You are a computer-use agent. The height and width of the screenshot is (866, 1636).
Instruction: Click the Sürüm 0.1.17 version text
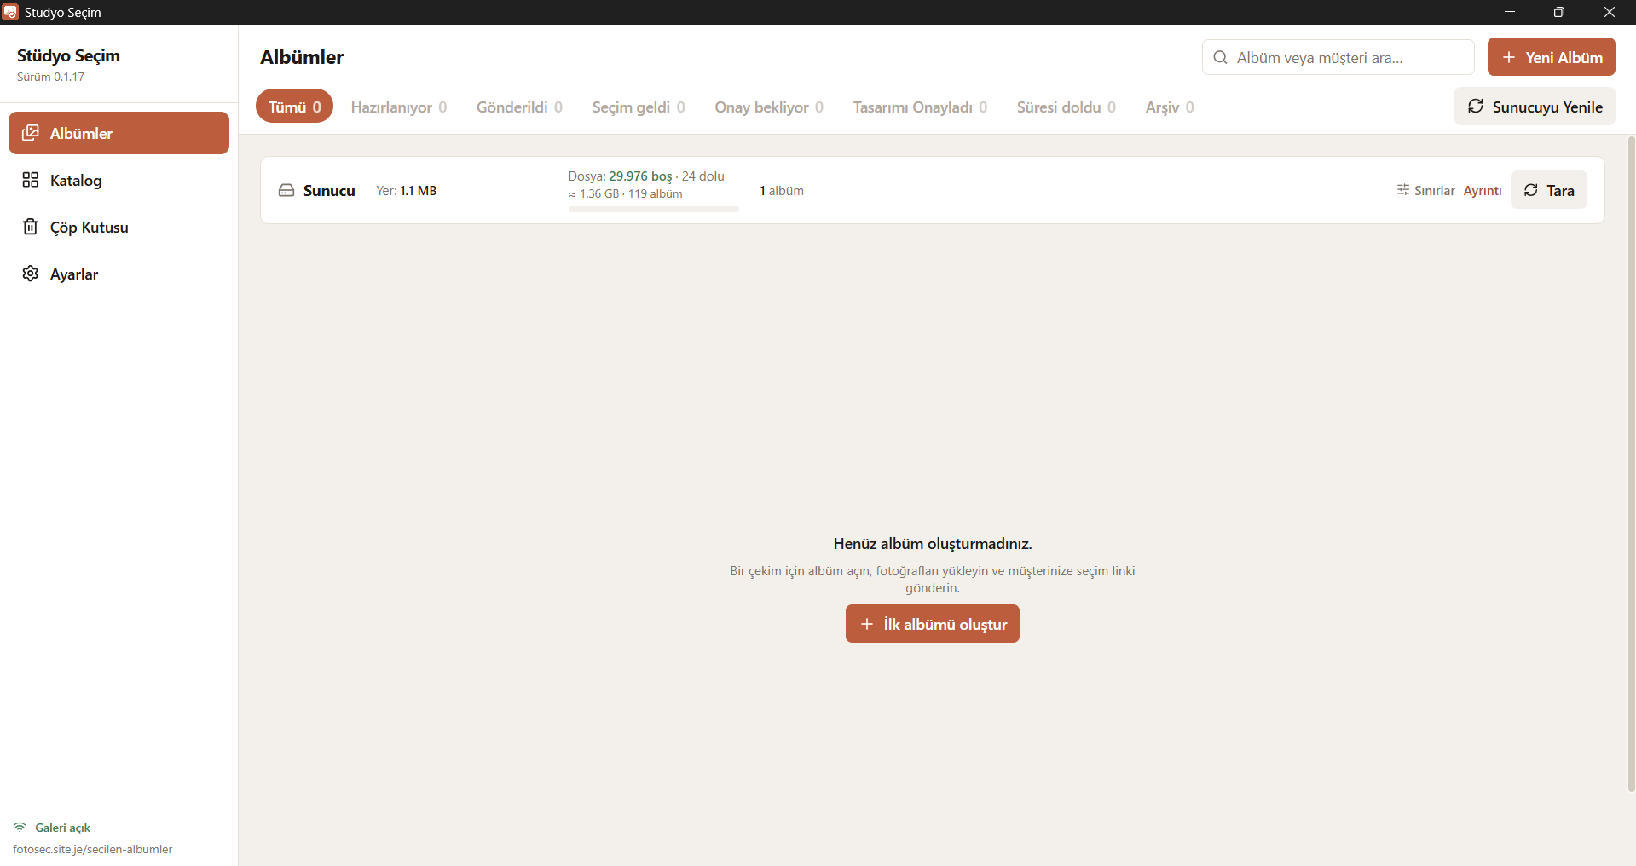pyautogui.click(x=50, y=77)
